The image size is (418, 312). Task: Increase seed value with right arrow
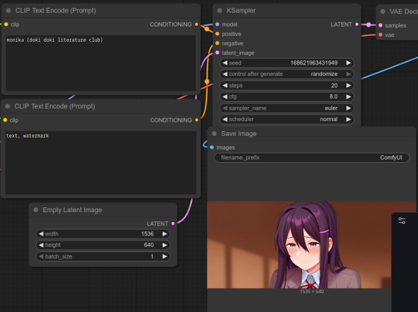click(x=348, y=63)
